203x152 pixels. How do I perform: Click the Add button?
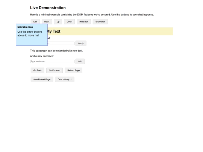pos(80,62)
